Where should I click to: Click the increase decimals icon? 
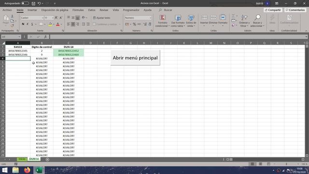pyautogui.click(x=145, y=24)
